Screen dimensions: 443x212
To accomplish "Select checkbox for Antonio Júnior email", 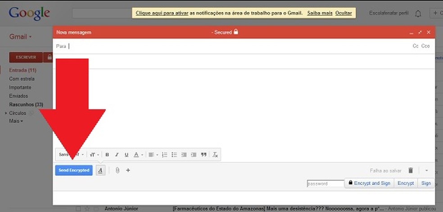I will click(x=78, y=209).
